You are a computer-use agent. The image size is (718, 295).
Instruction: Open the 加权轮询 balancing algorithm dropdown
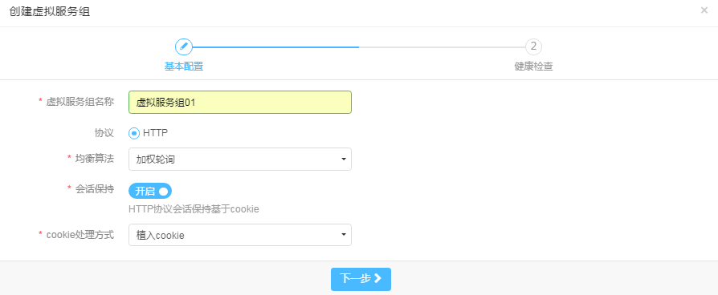240,160
